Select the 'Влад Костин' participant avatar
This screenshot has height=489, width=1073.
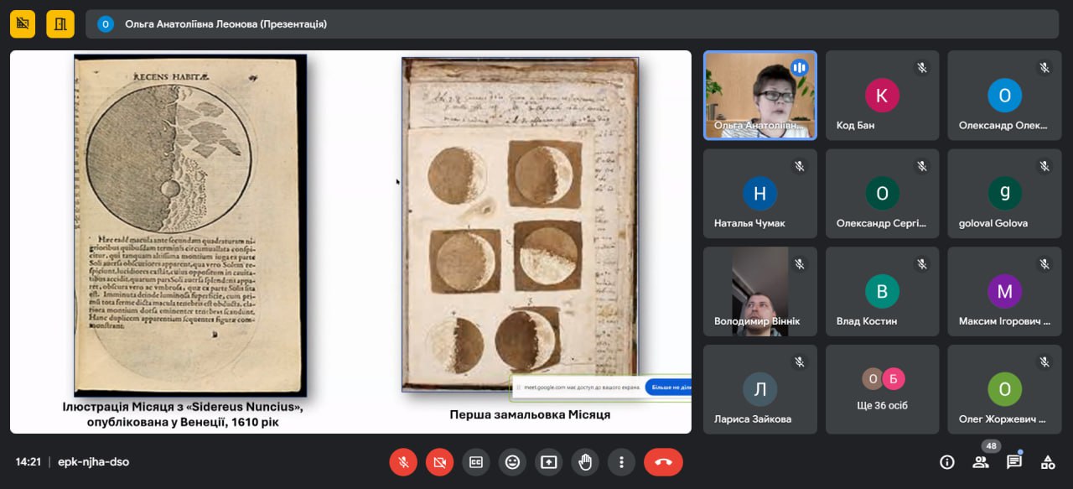(882, 291)
